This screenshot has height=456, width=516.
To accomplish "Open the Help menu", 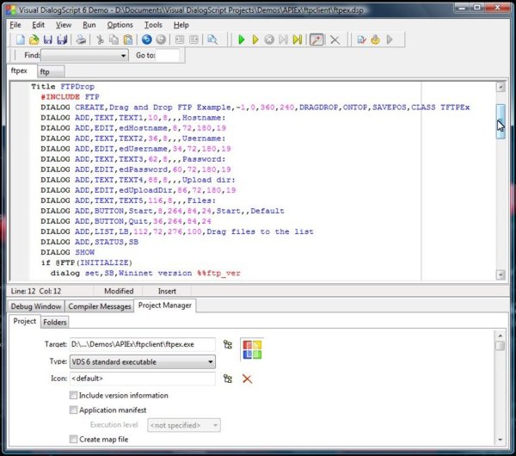I will [181, 25].
